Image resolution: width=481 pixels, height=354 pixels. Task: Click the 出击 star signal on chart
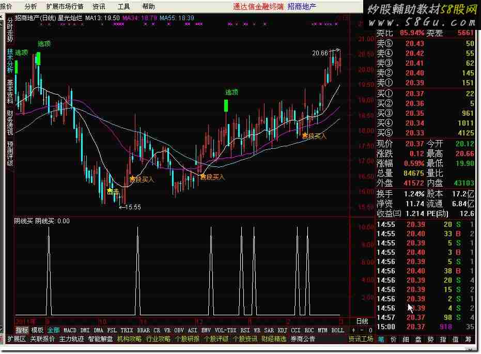pos(112,191)
